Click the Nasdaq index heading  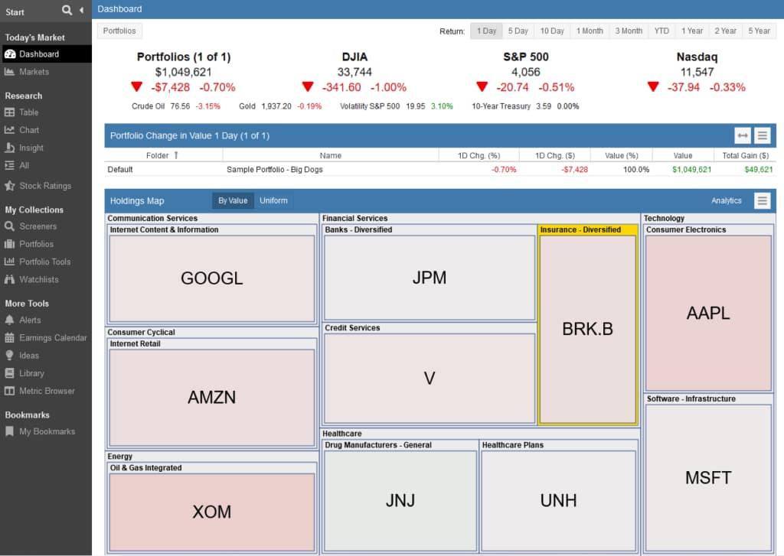pyautogui.click(x=697, y=57)
